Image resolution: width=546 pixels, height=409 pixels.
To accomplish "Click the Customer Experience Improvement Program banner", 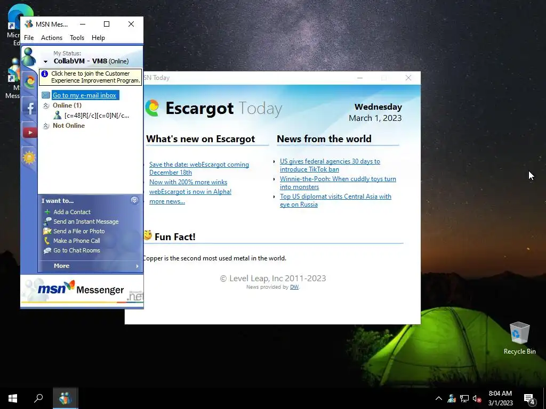I will tap(91, 77).
